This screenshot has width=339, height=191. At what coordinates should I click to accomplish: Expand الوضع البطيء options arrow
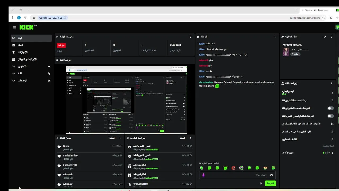click(332, 93)
